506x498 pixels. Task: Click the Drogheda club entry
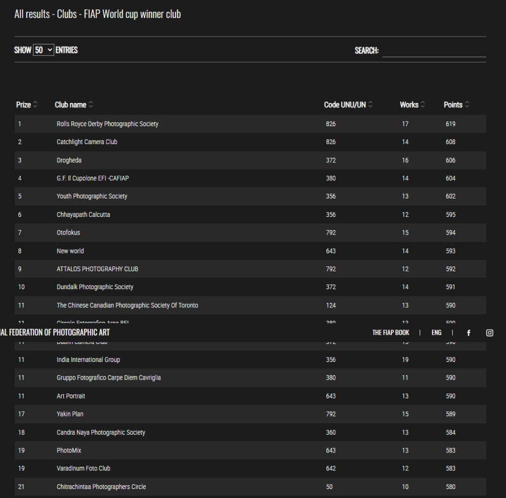coord(69,160)
